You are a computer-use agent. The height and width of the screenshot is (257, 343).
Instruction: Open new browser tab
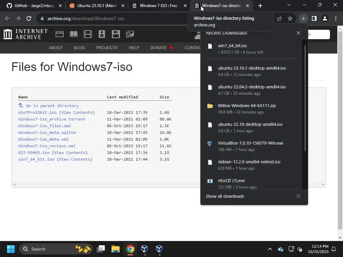[260, 6]
